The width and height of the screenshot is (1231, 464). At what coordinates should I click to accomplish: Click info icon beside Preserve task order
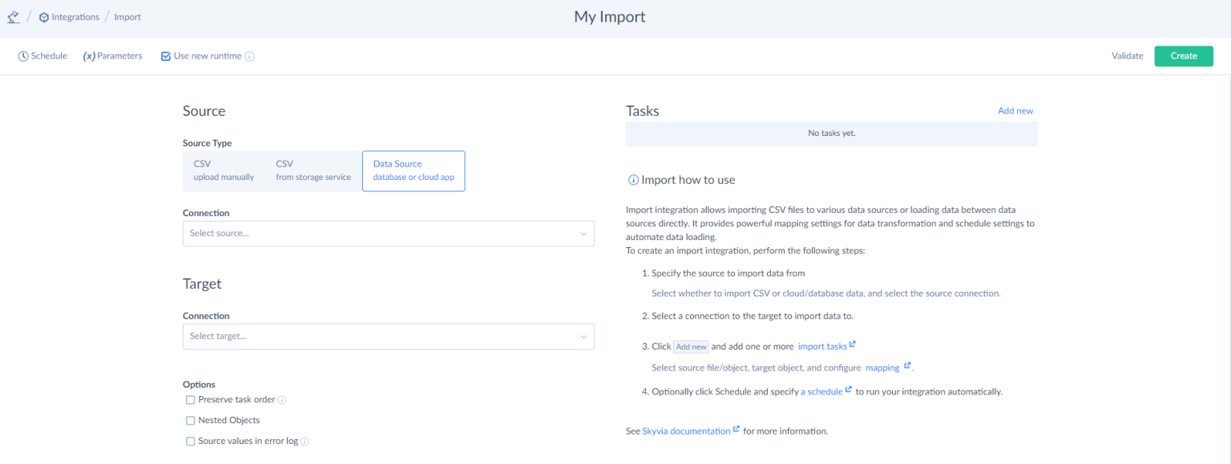pyautogui.click(x=282, y=400)
